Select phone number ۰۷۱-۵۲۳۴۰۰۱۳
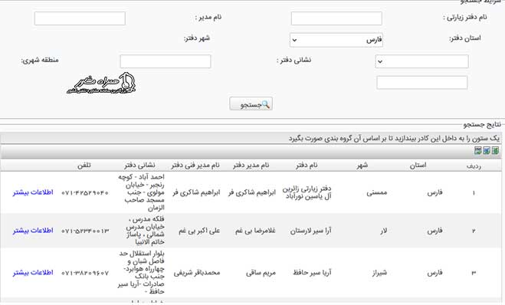 click(85, 231)
